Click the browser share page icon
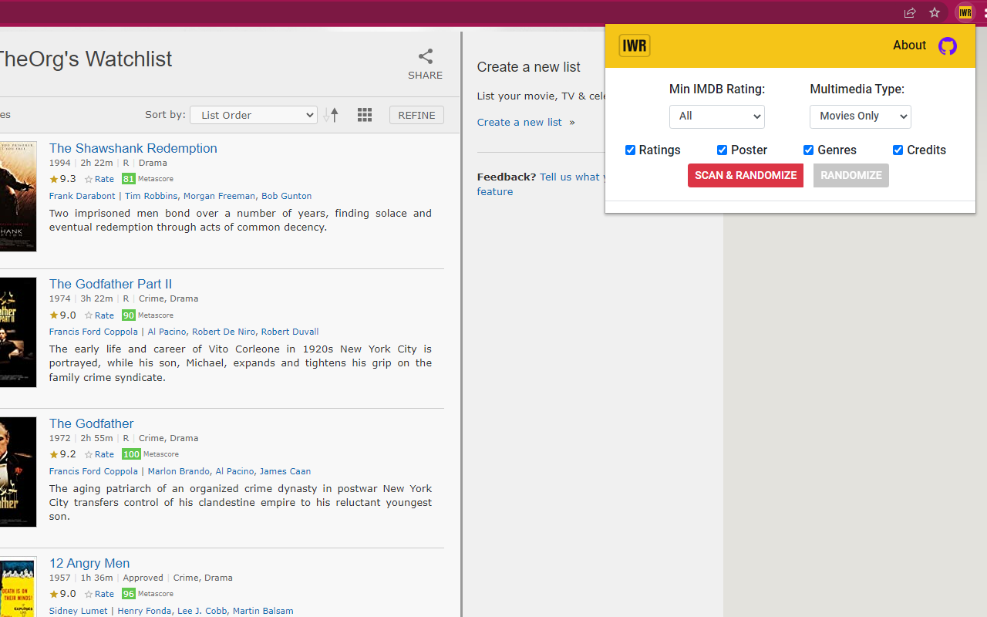This screenshot has height=617, width=987. click(910, 12)
